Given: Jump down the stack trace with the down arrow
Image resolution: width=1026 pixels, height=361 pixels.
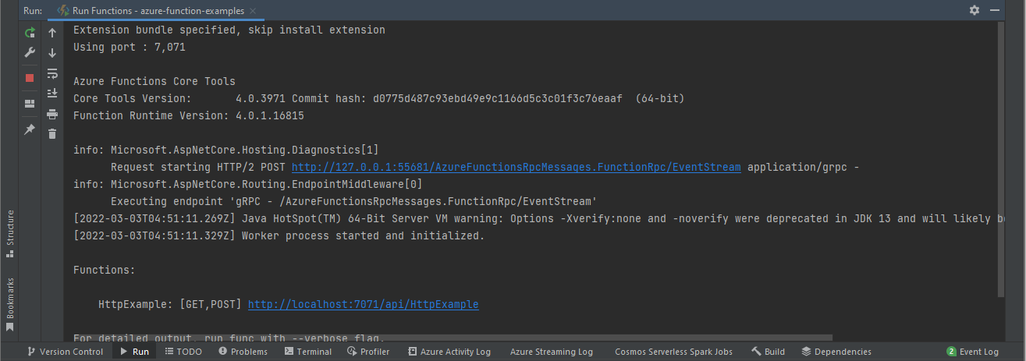Looking at the screenshot, I should (52, 53).
